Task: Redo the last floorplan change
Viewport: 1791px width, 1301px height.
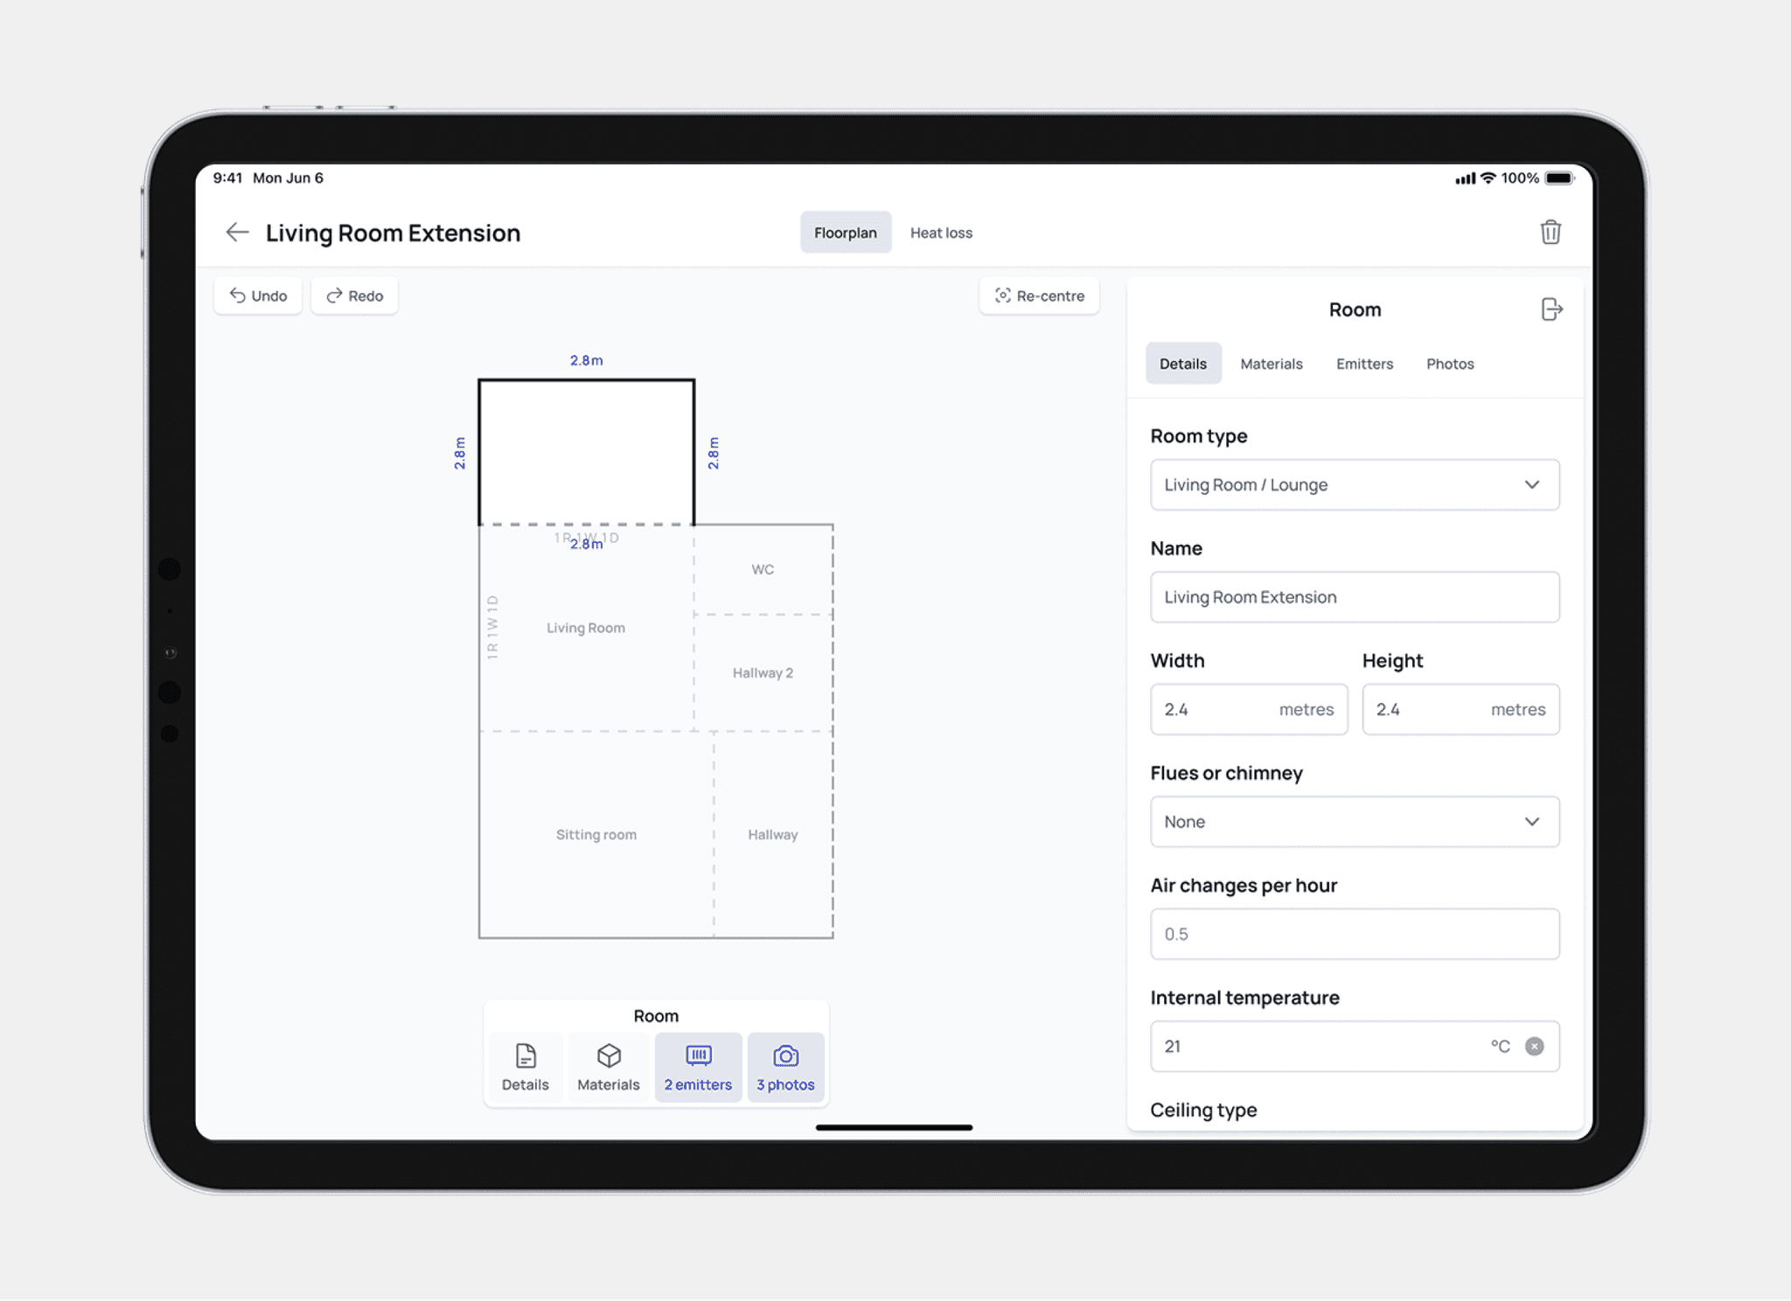Action: click(x=354, y=296)
